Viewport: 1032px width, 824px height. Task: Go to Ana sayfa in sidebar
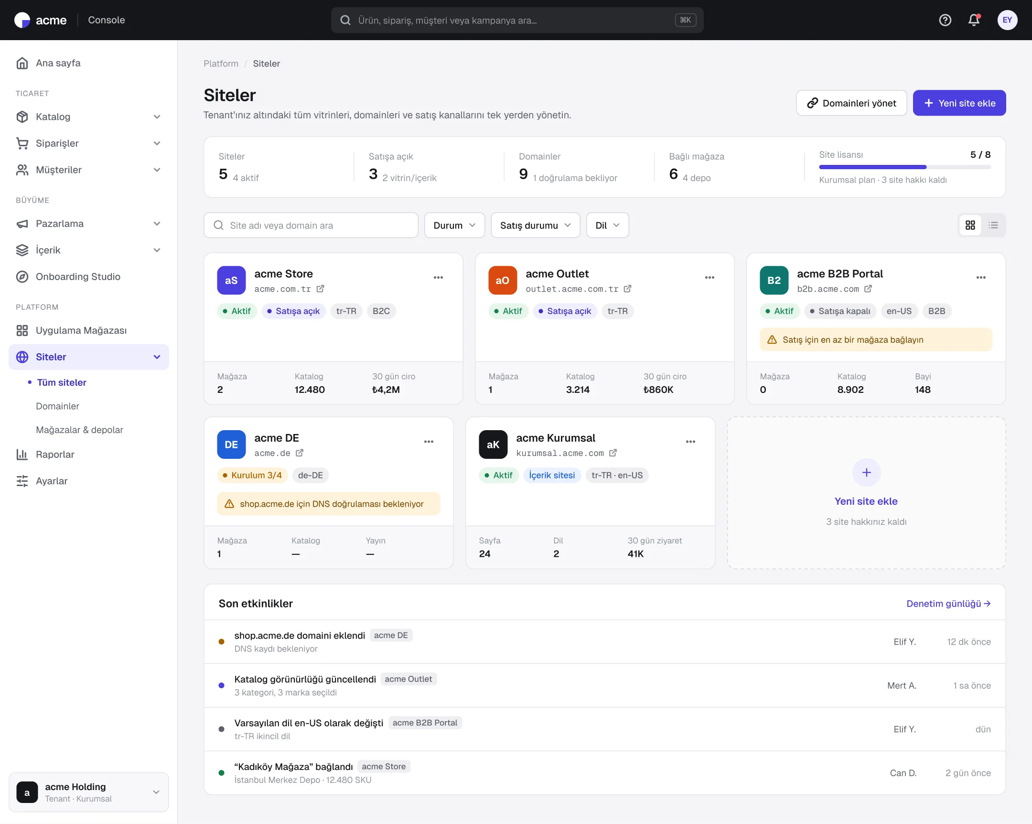point(89,63)
